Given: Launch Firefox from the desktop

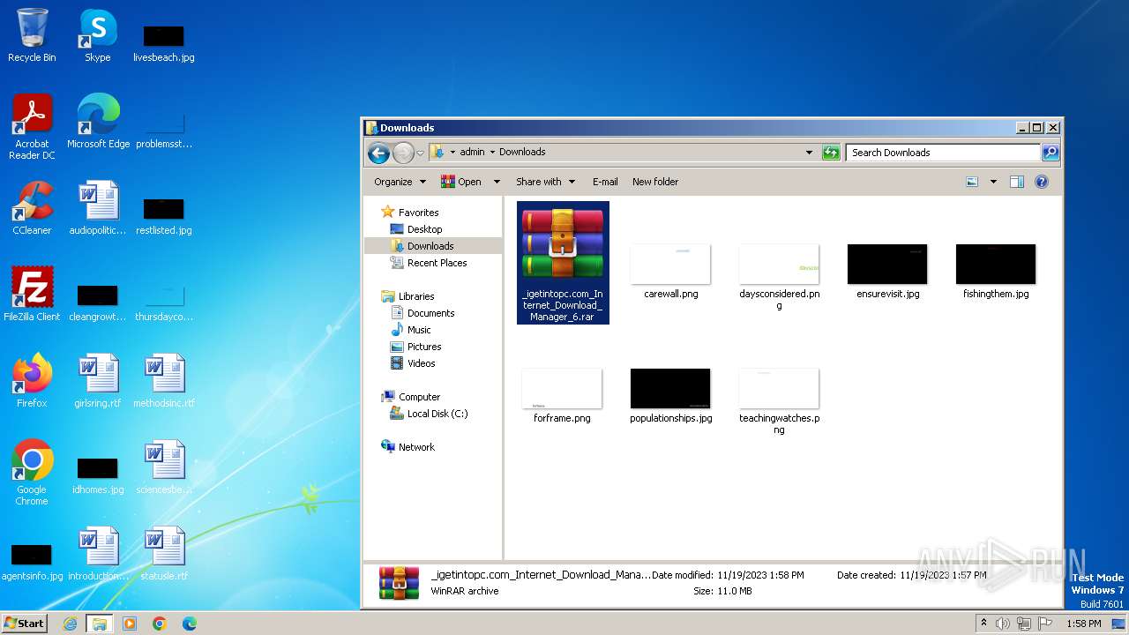Looking at the screenshot, I should click(x=32, y=381).
